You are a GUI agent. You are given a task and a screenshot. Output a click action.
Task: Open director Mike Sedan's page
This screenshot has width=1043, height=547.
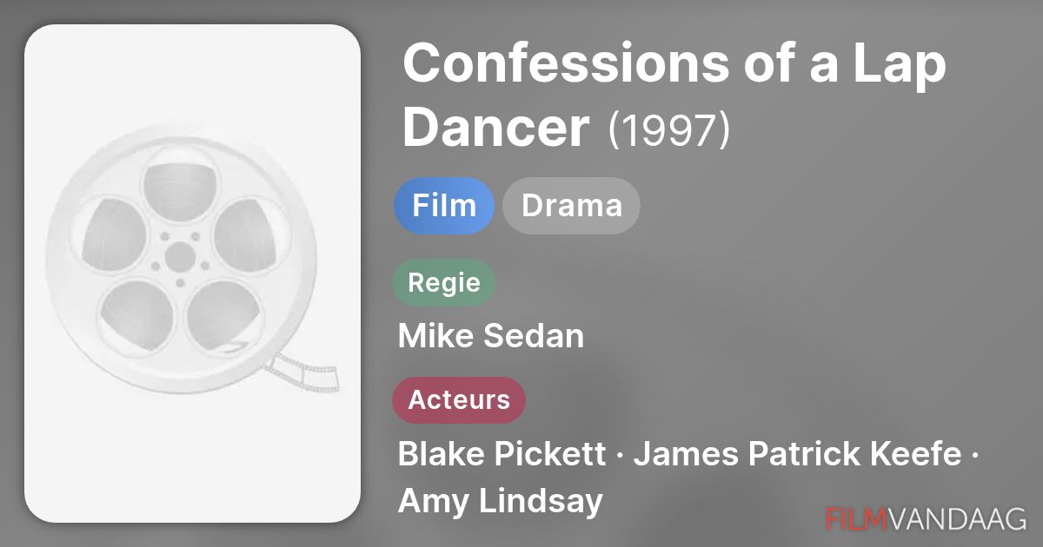click(490, 335)
